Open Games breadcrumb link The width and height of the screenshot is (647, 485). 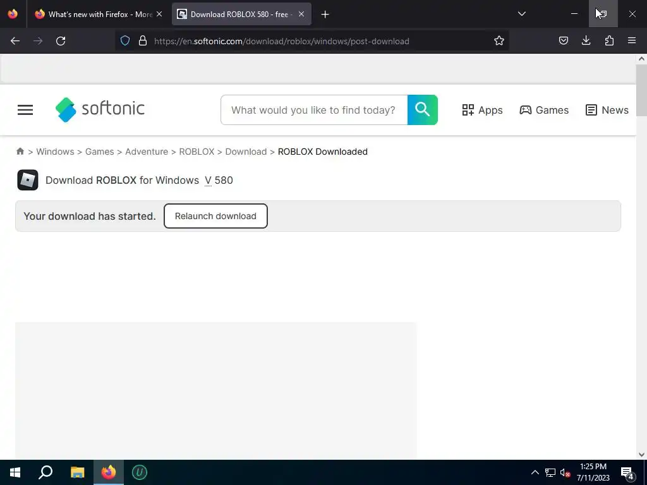pyautogui.click(x=99, y=152)
